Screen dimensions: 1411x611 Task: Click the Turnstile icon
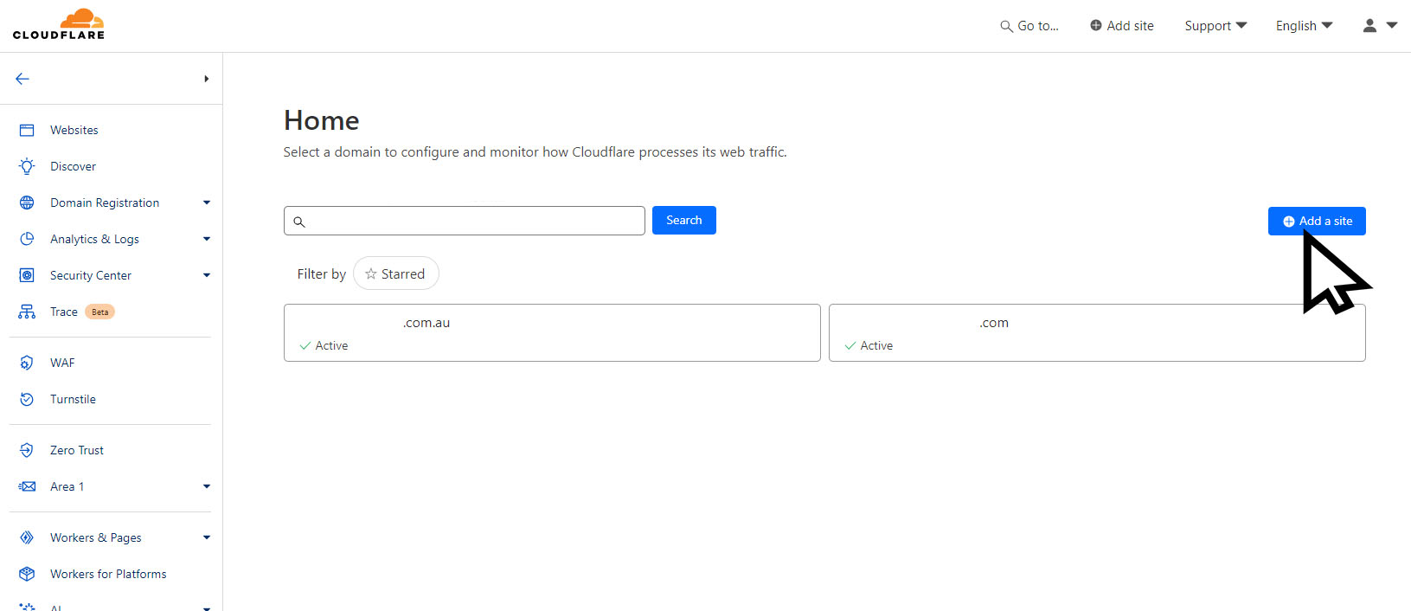pyautogui.click(x=27, y=399)
